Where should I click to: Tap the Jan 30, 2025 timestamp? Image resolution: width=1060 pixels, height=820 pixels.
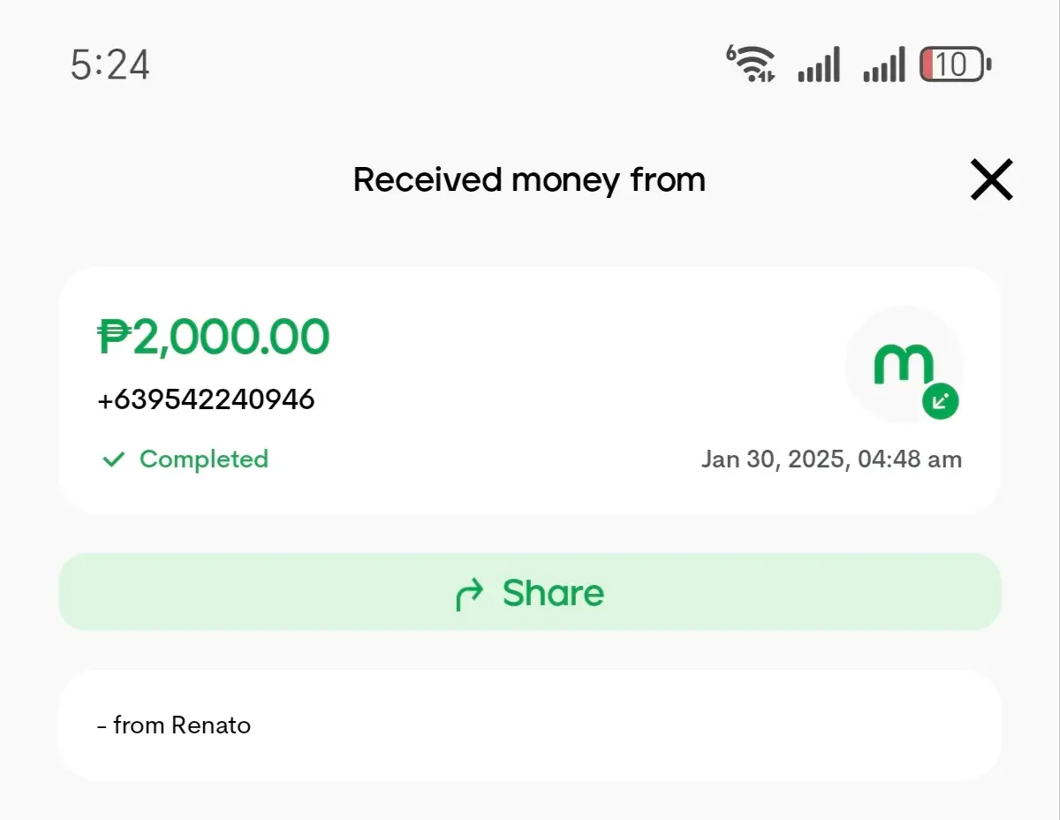coord(831,459)
